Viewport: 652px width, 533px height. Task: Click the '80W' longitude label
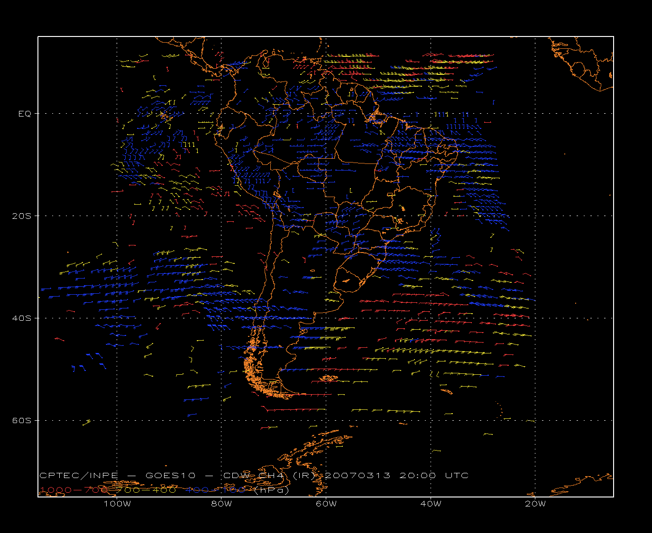(x=221, y=504)
